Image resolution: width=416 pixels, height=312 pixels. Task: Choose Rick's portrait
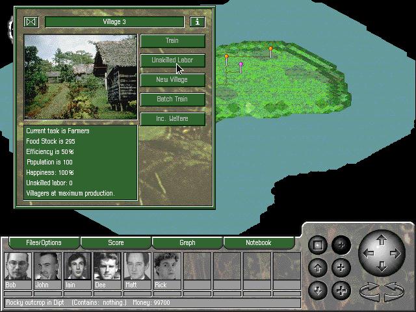click(x=167, y=266)
